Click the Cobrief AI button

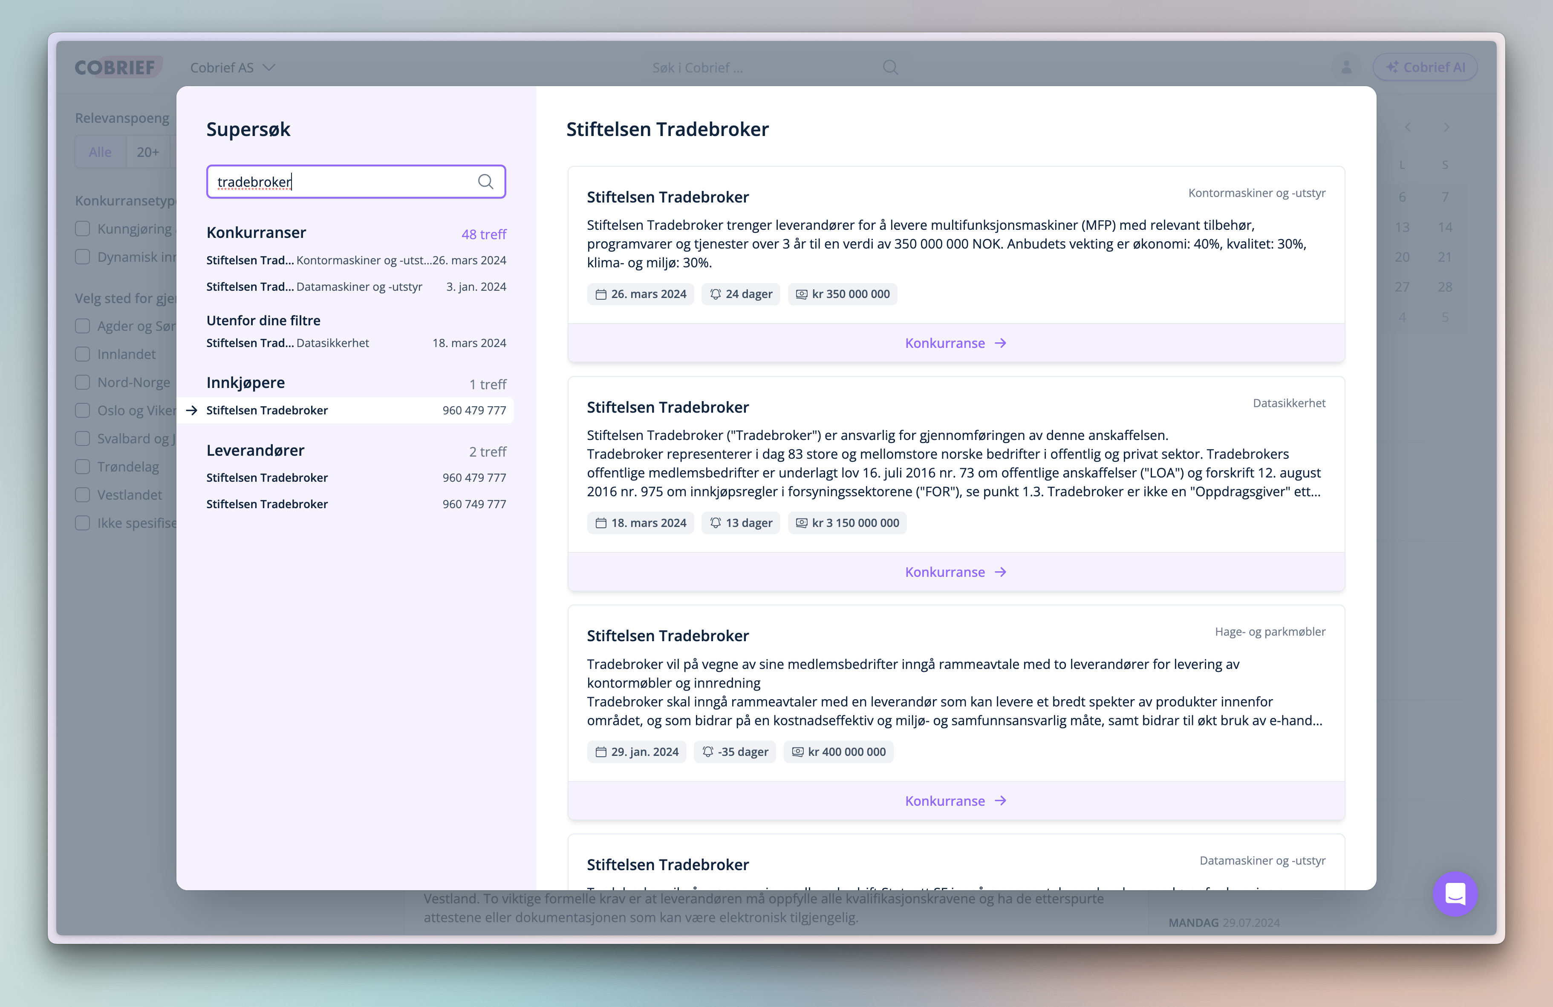pos(1425,67)
